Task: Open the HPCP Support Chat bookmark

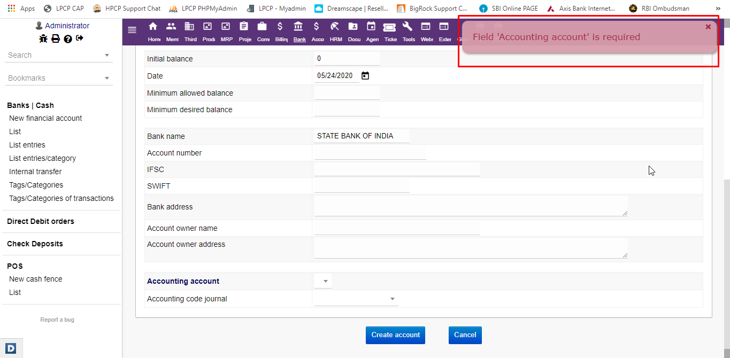Action: (x=127, y=9)
